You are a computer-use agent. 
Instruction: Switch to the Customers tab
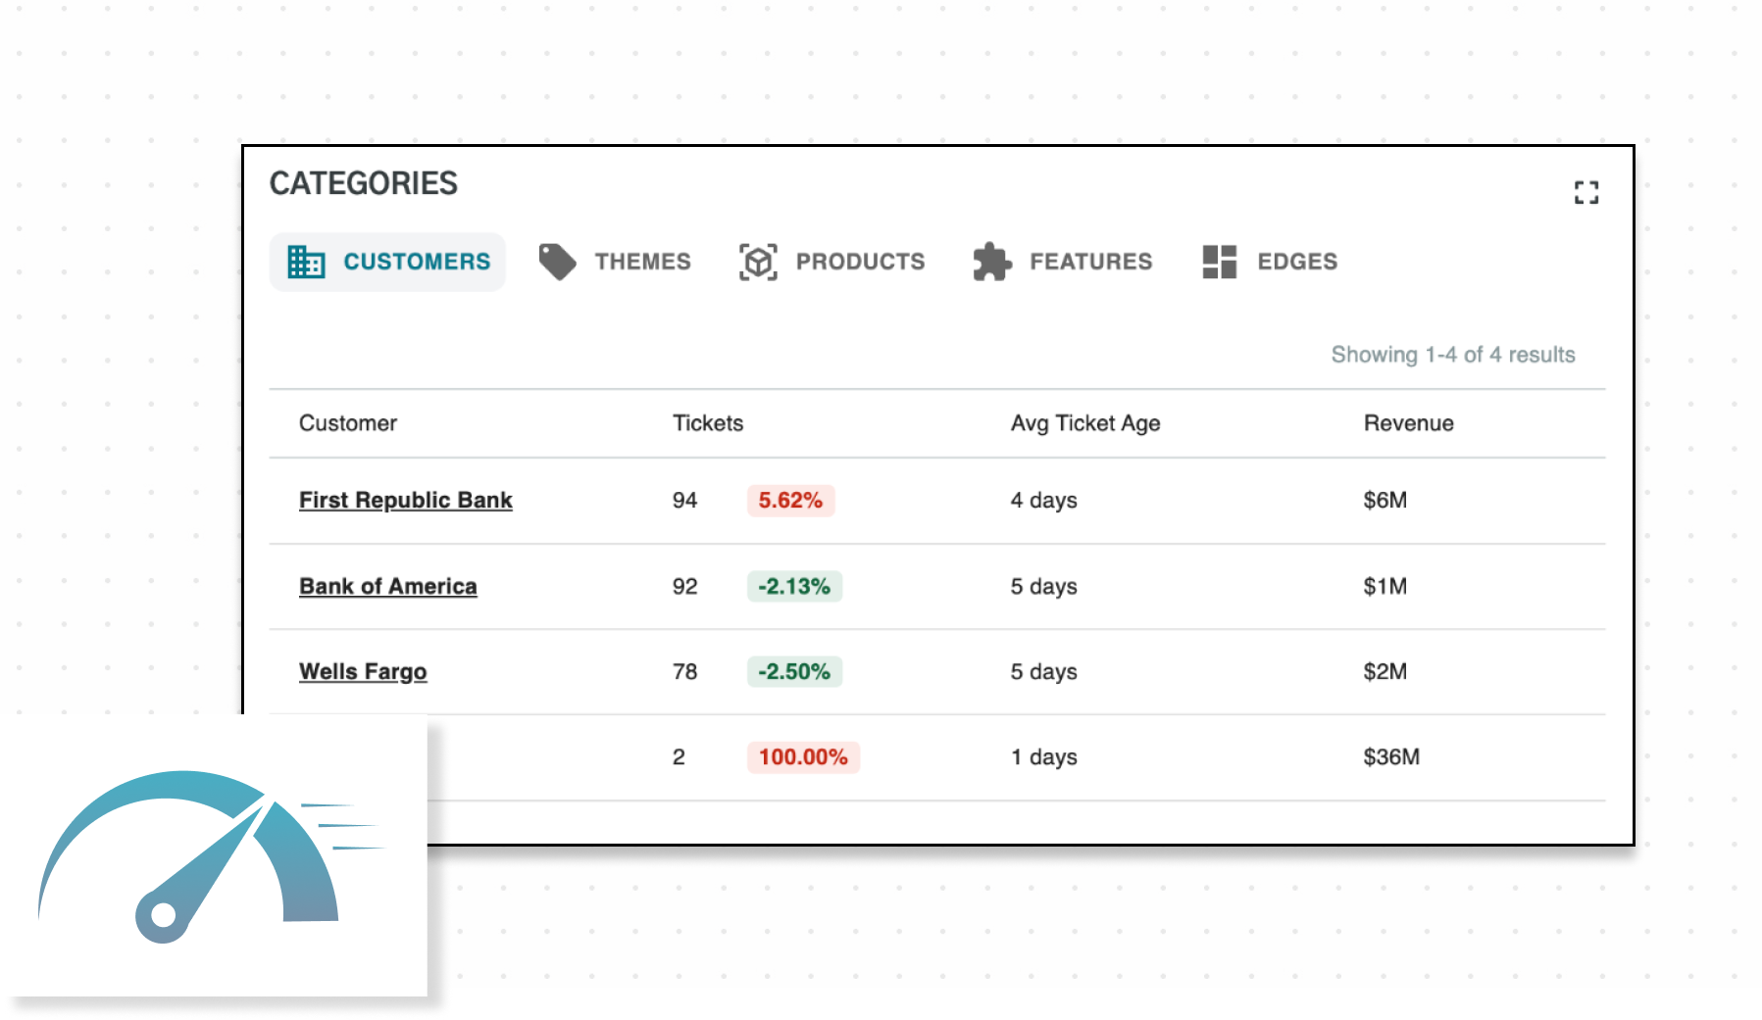tap(388, 262)
